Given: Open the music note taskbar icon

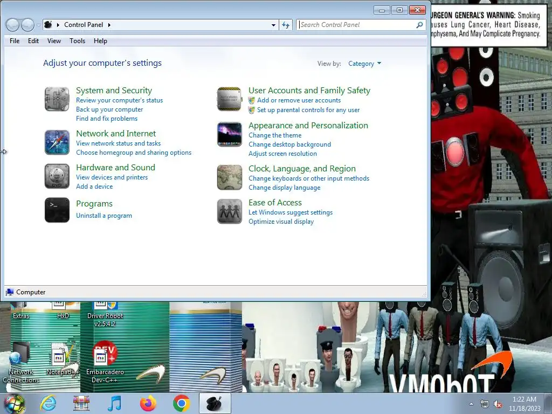Looking at the screenshot, I should click(x=114, y=403).
